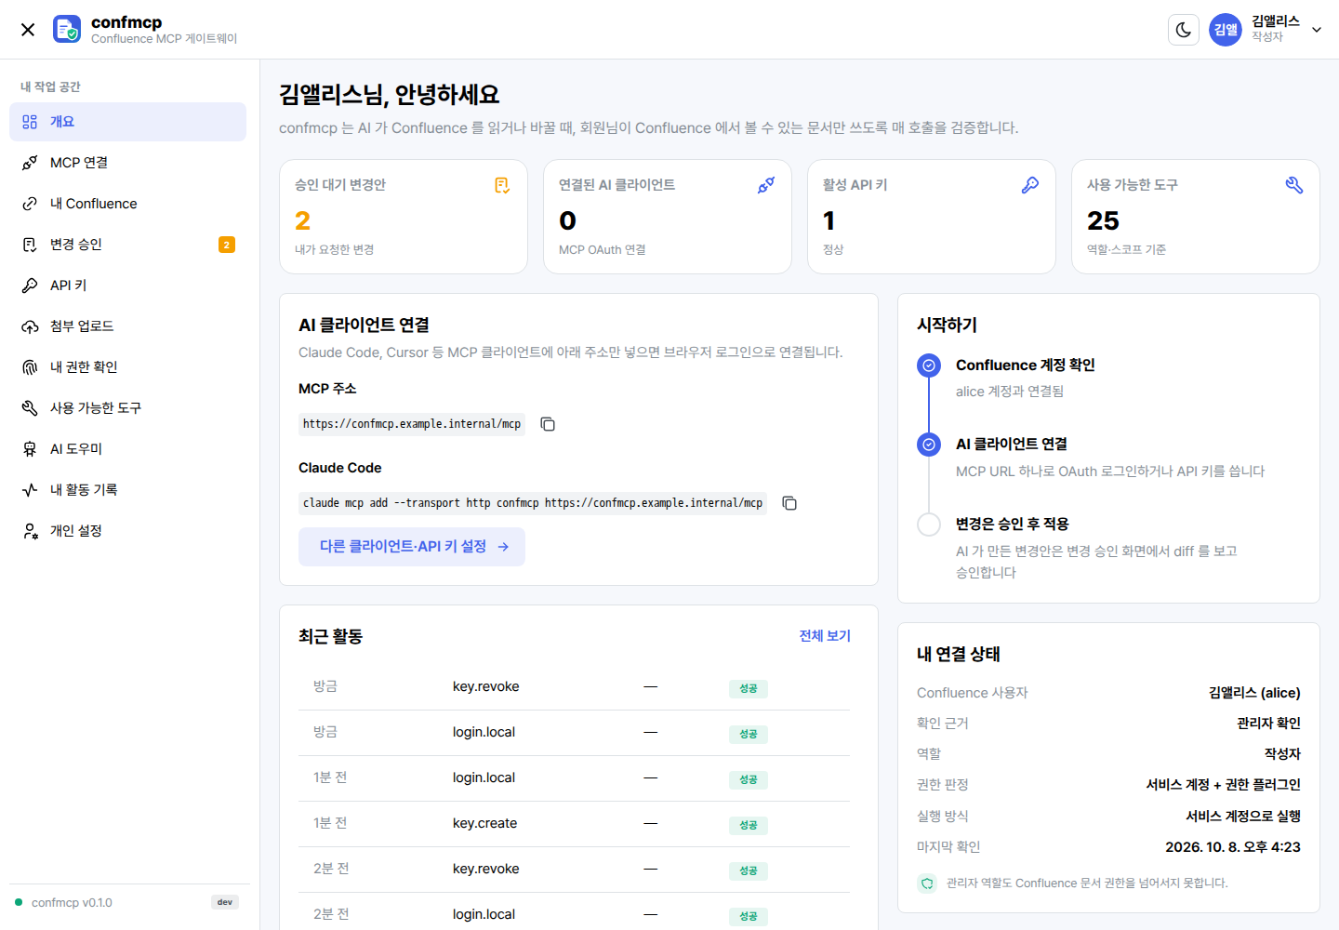Click the dev badge at sidebar bottom
This screenshot has width=1339, height=930.
[225, 902]
